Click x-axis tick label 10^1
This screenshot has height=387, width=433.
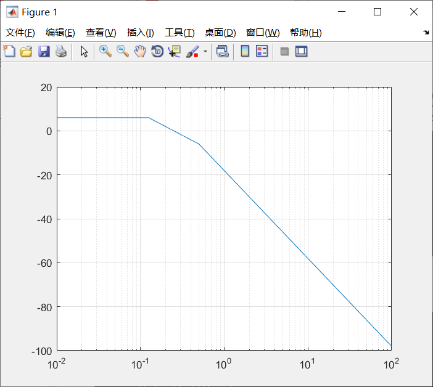click(x=307, y=364)
